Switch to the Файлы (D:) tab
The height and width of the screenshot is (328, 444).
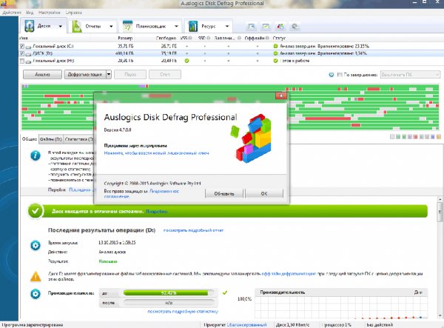(x=51, y=139)
